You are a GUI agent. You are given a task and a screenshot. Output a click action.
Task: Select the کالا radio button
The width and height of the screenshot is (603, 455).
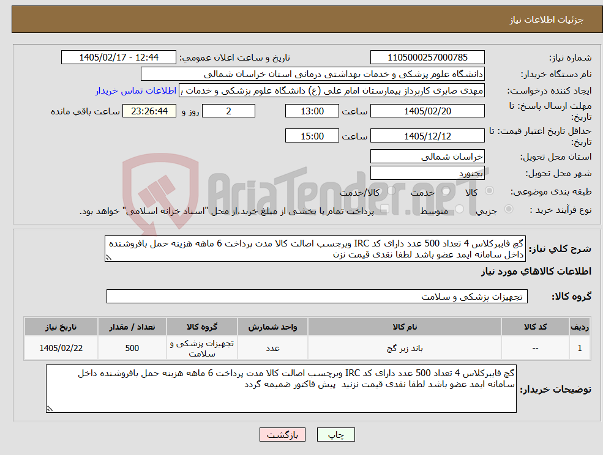[x=490, y=191]
